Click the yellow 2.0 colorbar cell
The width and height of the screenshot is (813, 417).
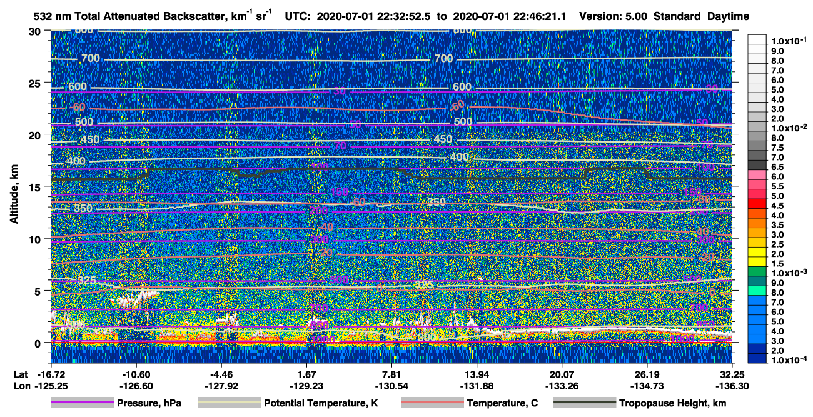click(757, 254)
